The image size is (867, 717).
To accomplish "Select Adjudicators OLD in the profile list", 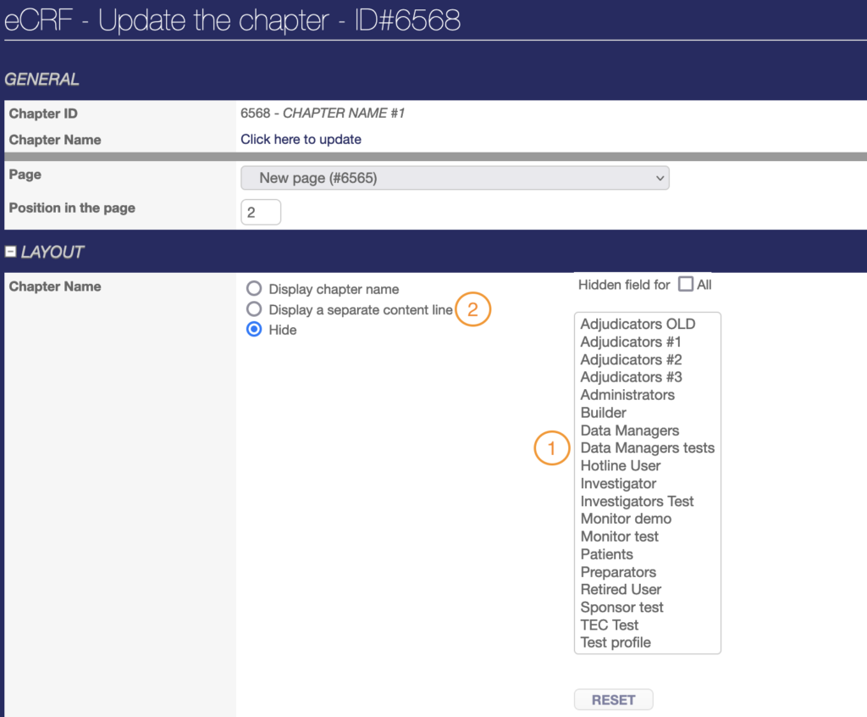I will (x=638, y=324).
